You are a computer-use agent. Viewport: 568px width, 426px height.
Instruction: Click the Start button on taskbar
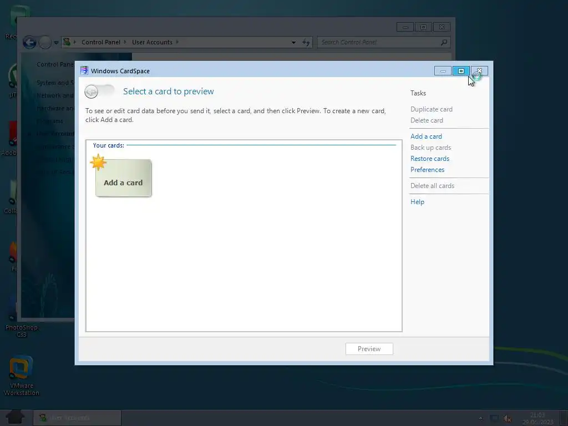pyautogui.click(x=15, y=417)
